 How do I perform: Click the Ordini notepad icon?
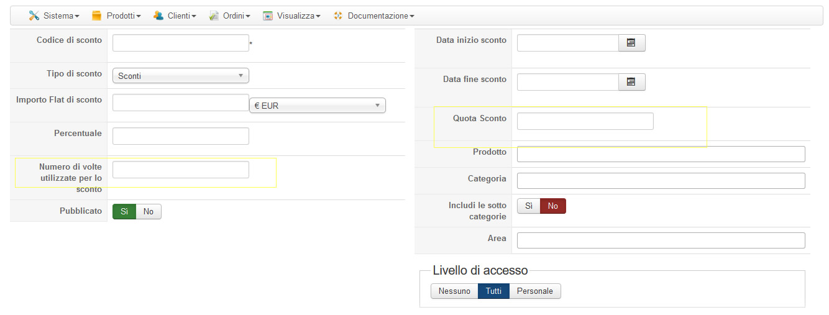[214, 16]
